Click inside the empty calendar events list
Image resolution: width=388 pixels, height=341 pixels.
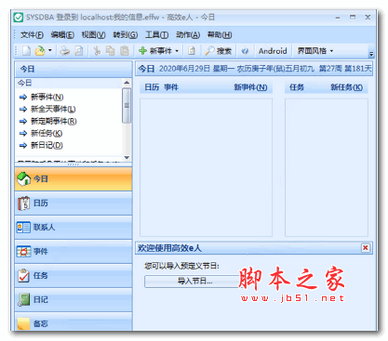tap(206, 167)
